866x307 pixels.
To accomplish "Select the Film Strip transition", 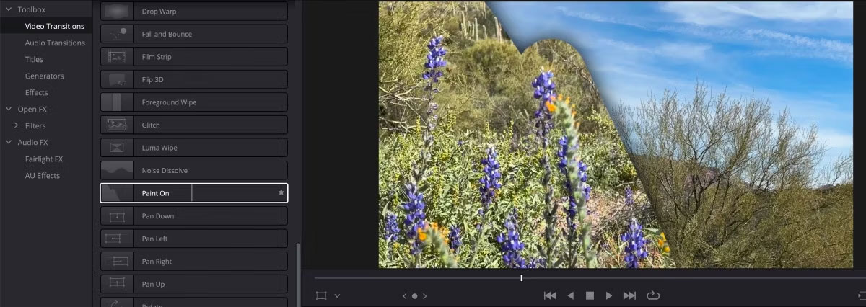I will point(193,57).
